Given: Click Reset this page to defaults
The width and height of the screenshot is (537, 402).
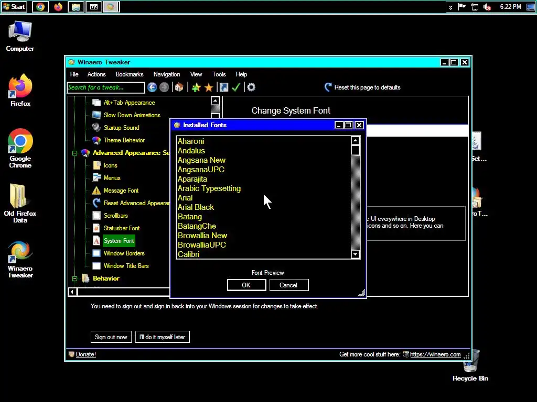Looking at the screenshot, I should [362, 87].
